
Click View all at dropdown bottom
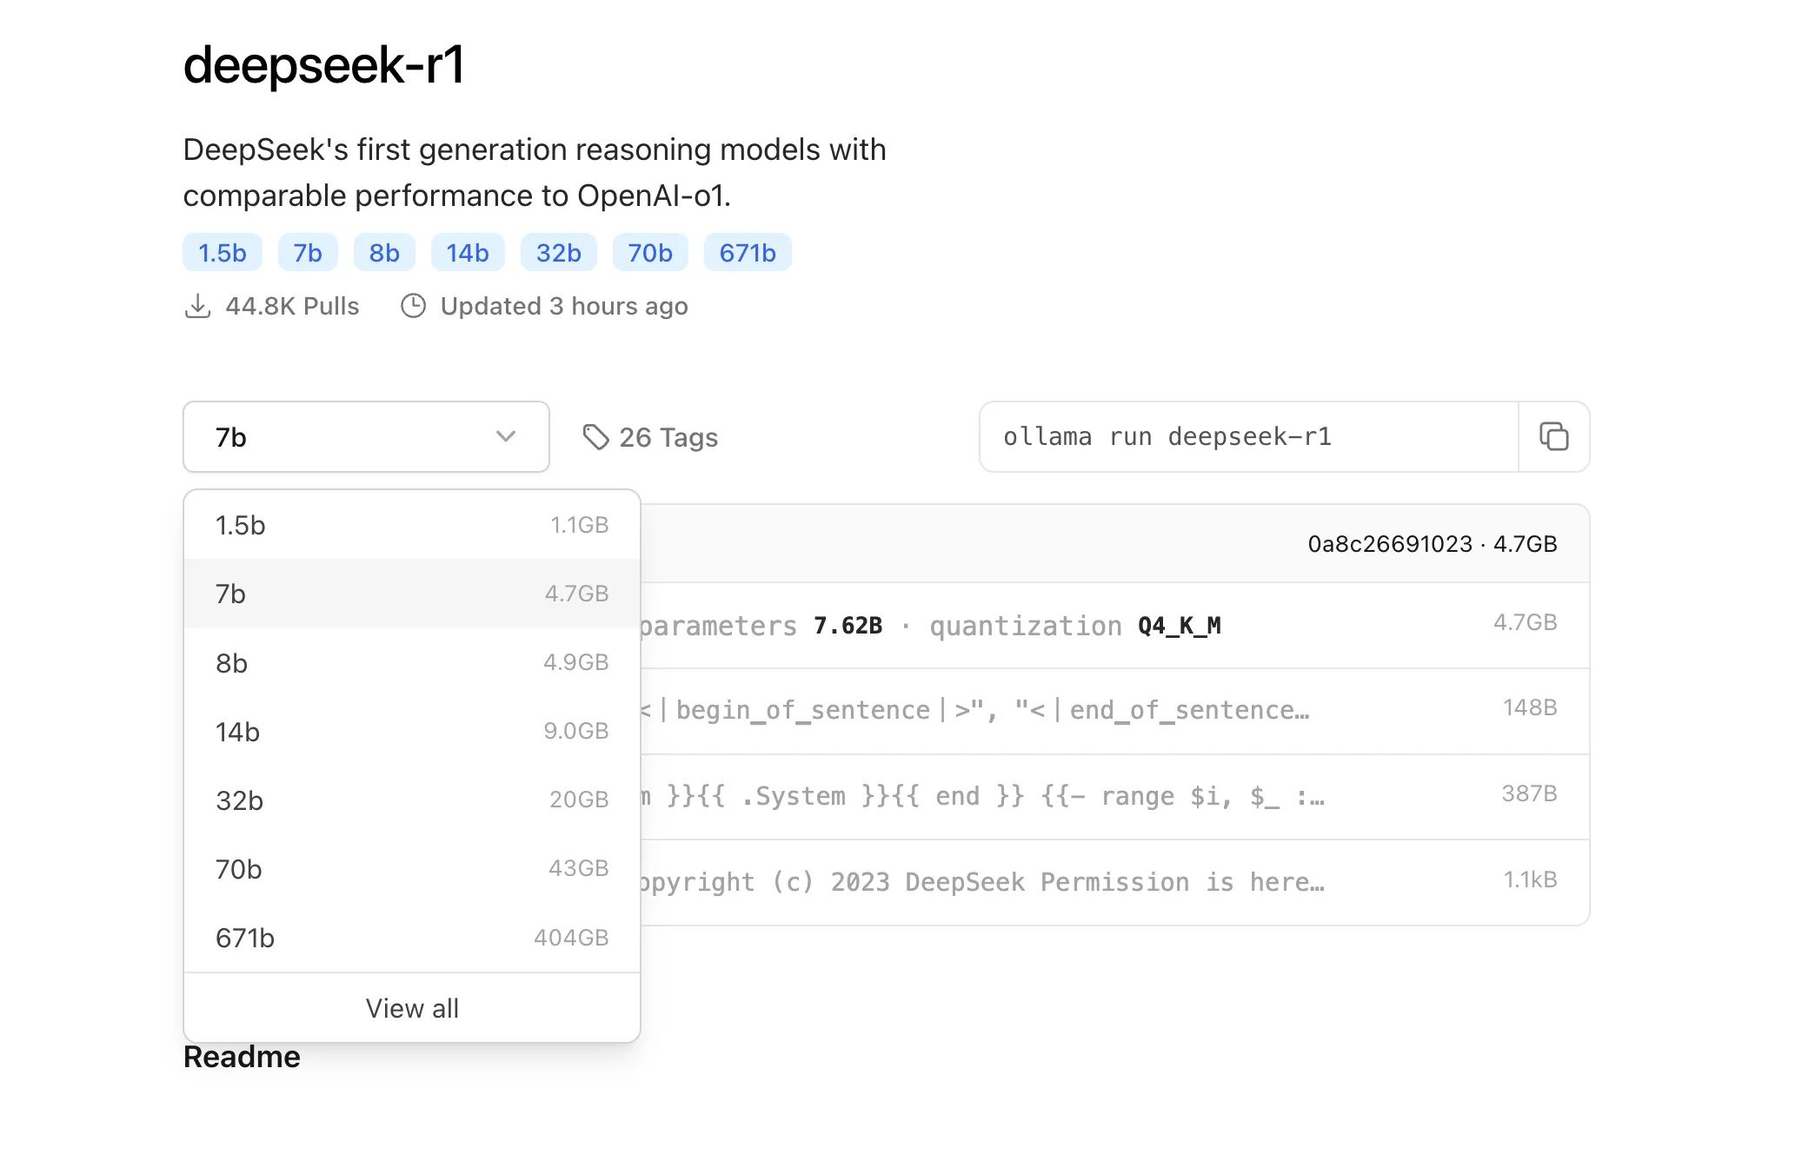(x=412, y=1008)
